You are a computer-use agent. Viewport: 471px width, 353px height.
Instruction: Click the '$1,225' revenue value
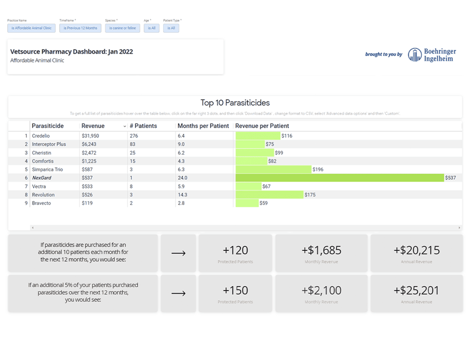89,161
